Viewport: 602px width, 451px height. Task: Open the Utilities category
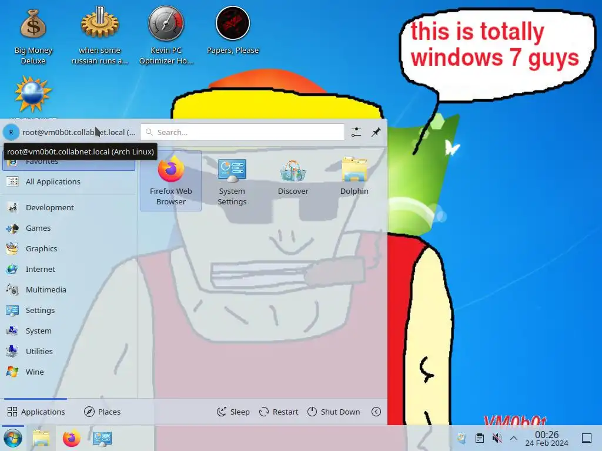coord(69,351)
